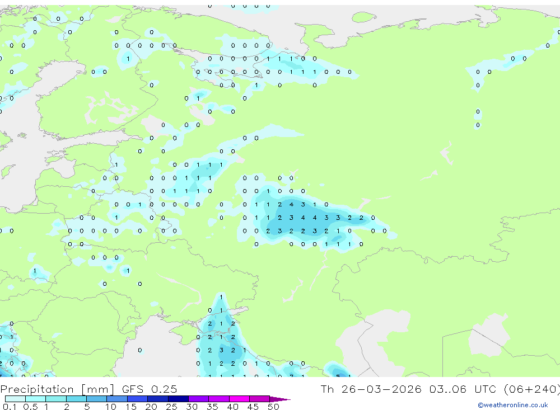
Task: Select the '40' legend scale label
Action: point(233,407)
